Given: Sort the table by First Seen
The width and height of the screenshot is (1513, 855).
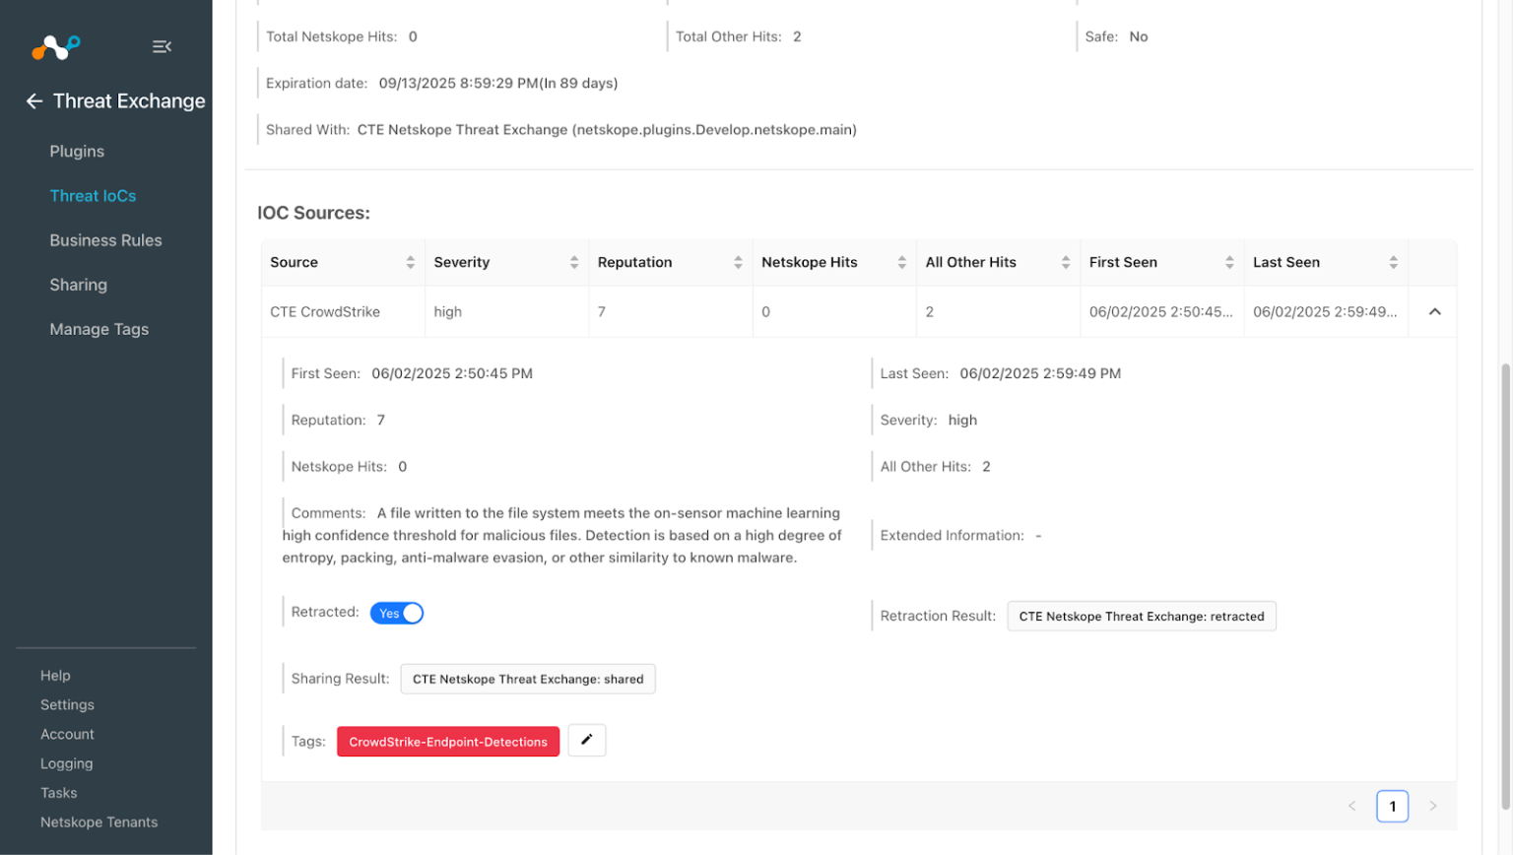Looking at the screenshot, I should (1231, 262).
